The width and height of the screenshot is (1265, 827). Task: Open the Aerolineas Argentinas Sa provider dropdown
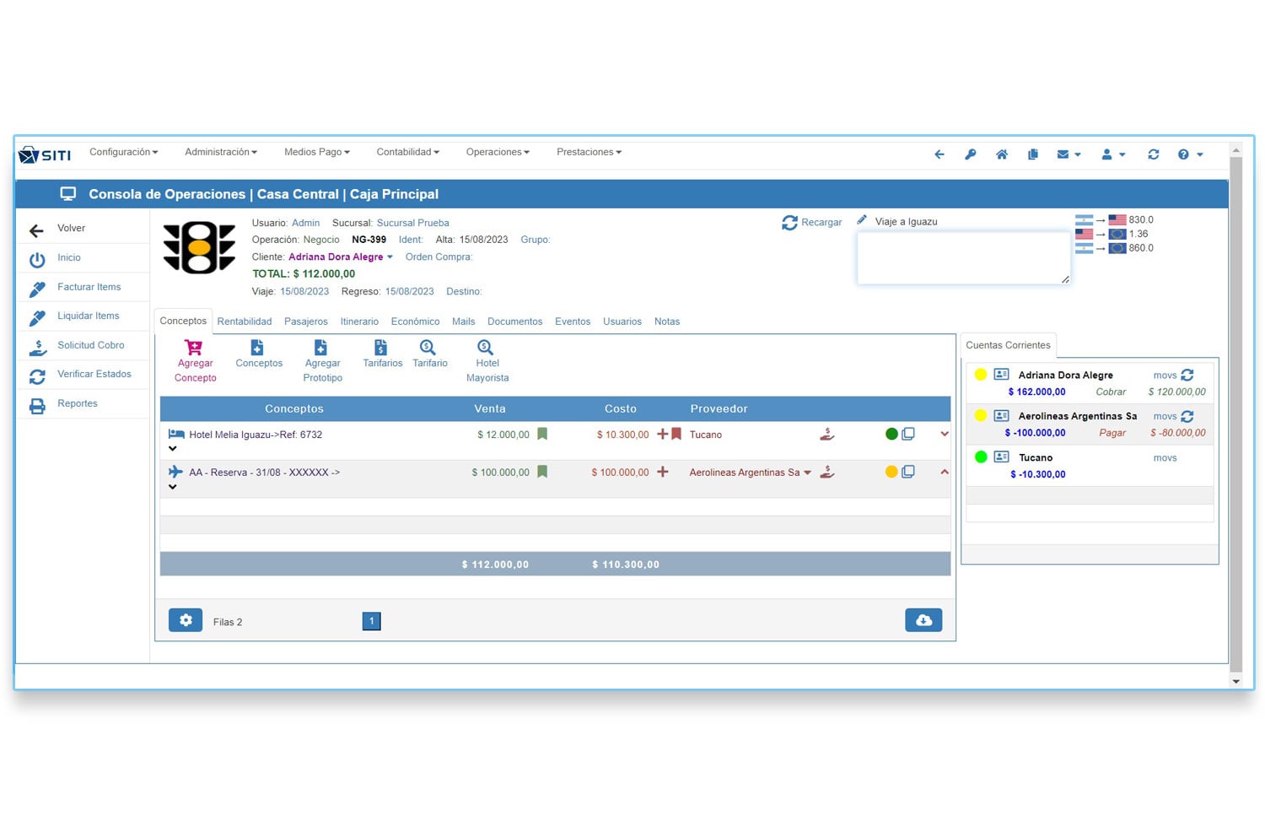click(x=808, y=473)
